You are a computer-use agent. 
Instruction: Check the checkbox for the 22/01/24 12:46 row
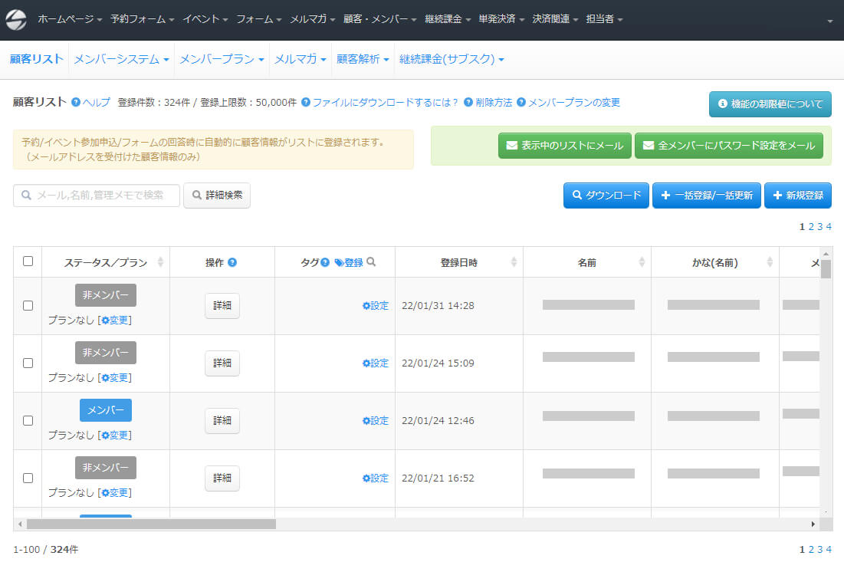[x=28, y=420]
